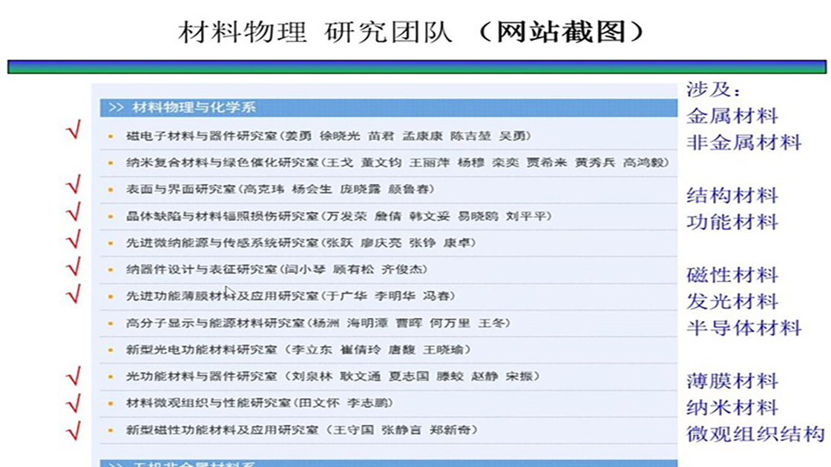The image size is (831, 467).
Task: Click the 功能材料 text on the right
Action: point(732,222)
